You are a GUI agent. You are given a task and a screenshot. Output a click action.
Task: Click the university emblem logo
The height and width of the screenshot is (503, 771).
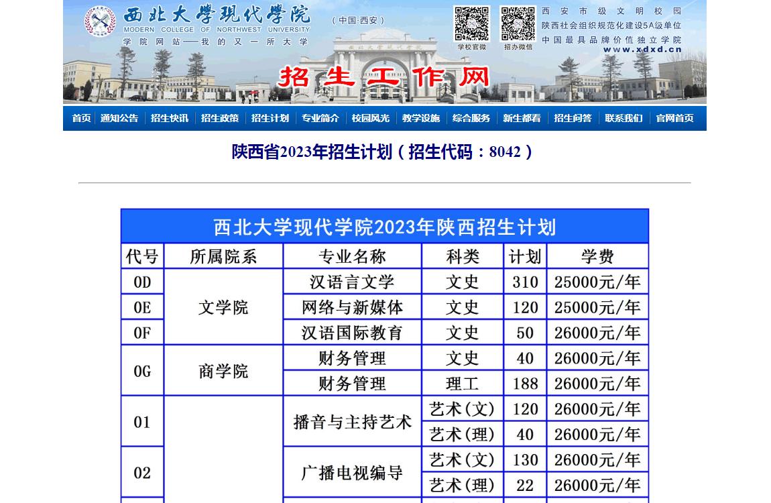click(101, 21)
